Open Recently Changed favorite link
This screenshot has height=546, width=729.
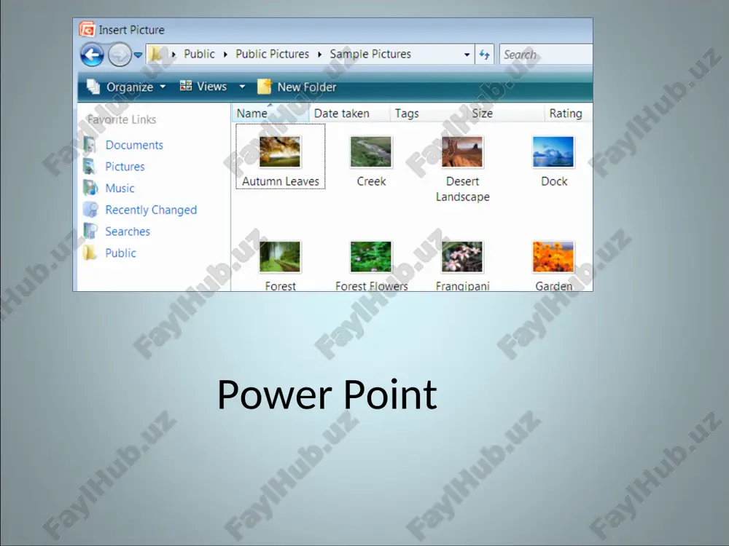tap(151, 210)
